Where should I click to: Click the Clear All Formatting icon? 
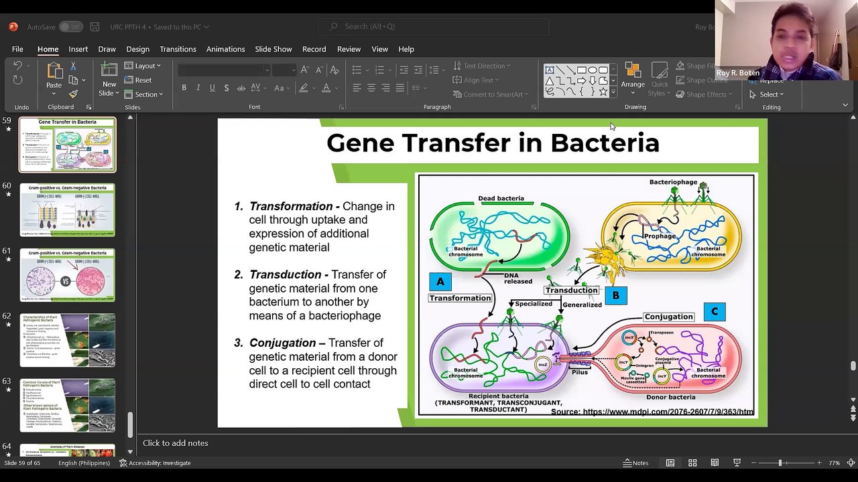point(334,70)
